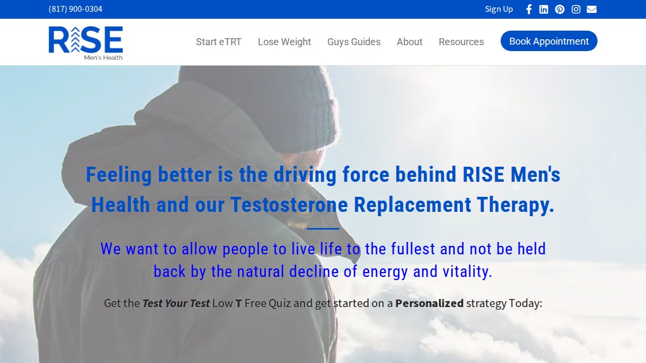
Task: Open the Guys Guides menu
Action: point(354,41)
